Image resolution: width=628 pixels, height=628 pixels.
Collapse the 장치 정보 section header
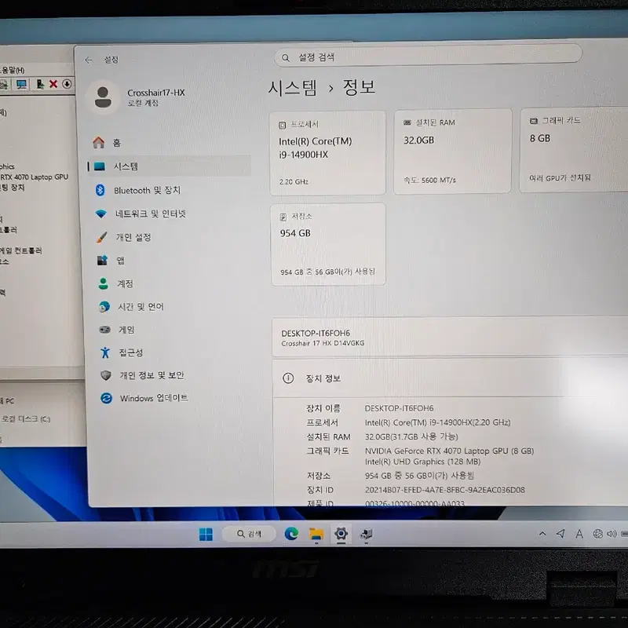tap(450, 378)
